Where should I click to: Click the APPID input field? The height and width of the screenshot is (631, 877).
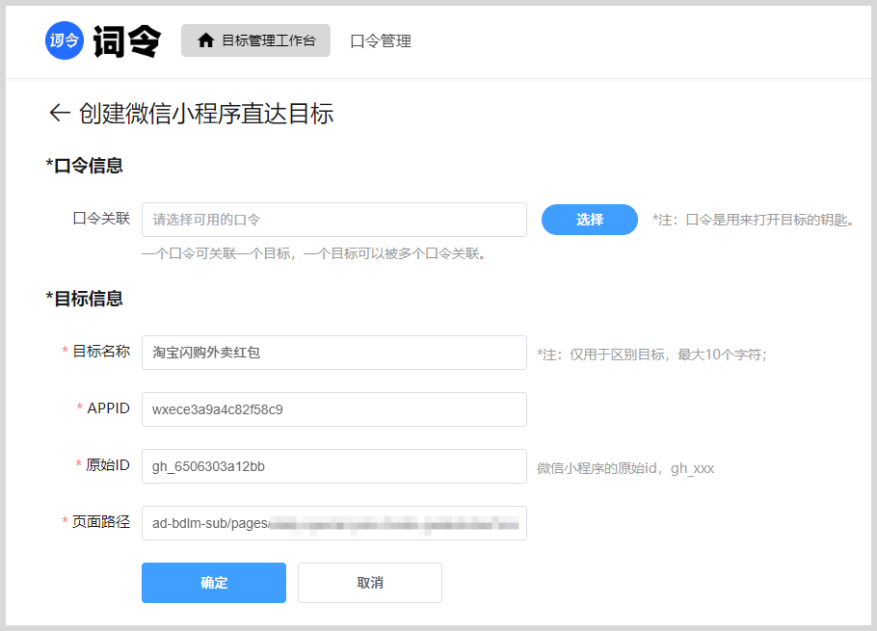point(333,409)
